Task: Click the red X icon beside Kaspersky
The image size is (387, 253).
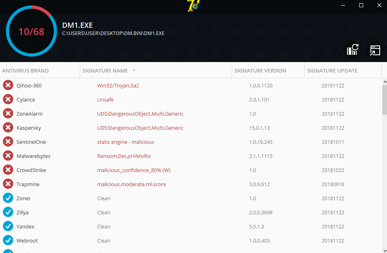Action: coord(8,127)
